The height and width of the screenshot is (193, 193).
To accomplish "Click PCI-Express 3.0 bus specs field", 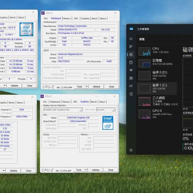I will tap(87, 33).
